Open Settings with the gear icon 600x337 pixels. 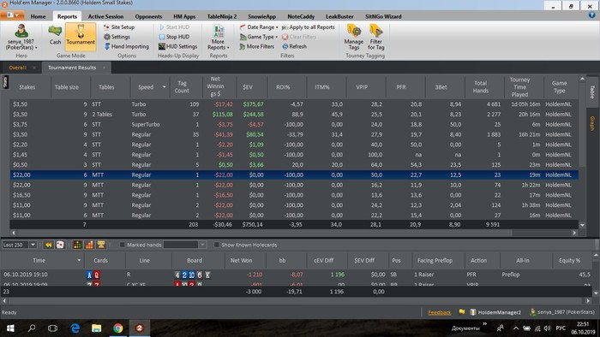(117, 37)
